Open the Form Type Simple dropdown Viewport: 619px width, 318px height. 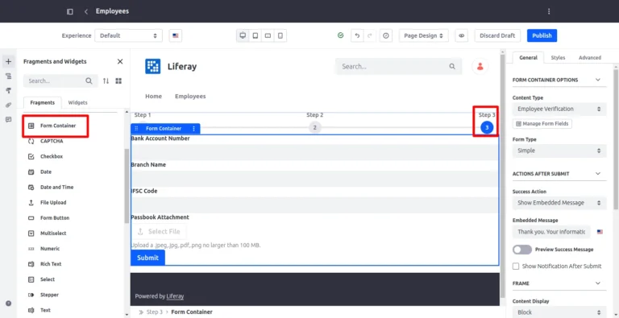click(559, 151)
